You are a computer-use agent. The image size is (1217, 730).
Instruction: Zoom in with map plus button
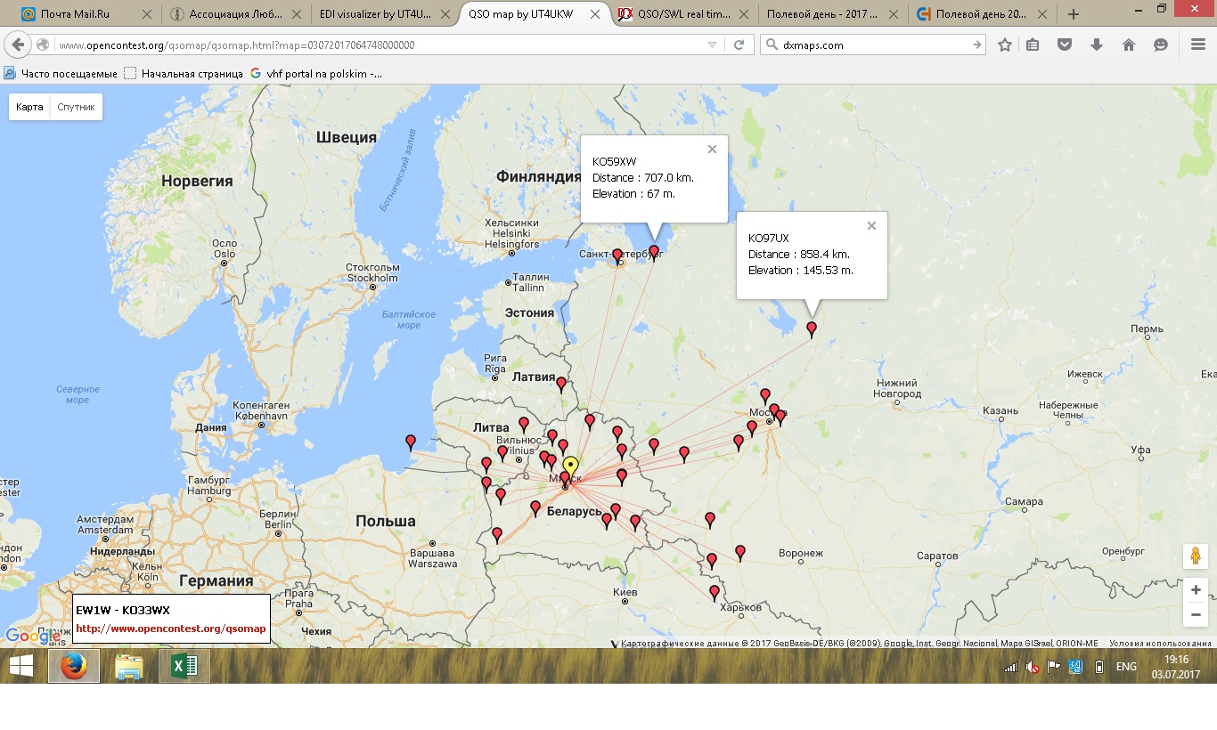pyautogui.click(x=1196, y=590)
